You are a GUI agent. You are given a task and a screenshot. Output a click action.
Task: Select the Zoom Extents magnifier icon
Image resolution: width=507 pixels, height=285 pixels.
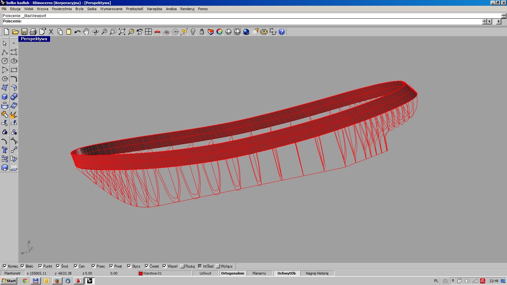(122, 32)
